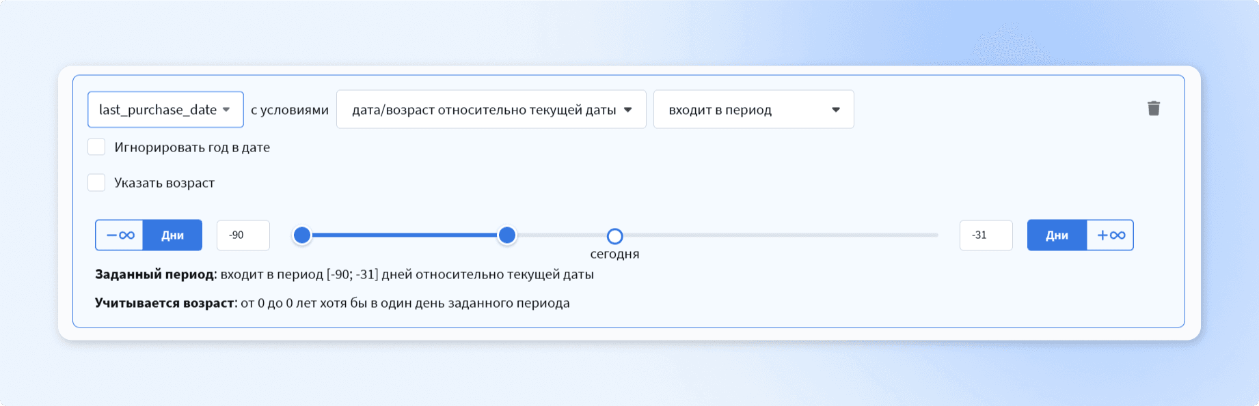Select left Дни toggle button
Viewport: 1259px width, 406px height.
point(172,235)
